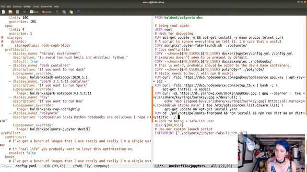
Task: Click the Search icon in toolbar
Action: pos(78,12)
